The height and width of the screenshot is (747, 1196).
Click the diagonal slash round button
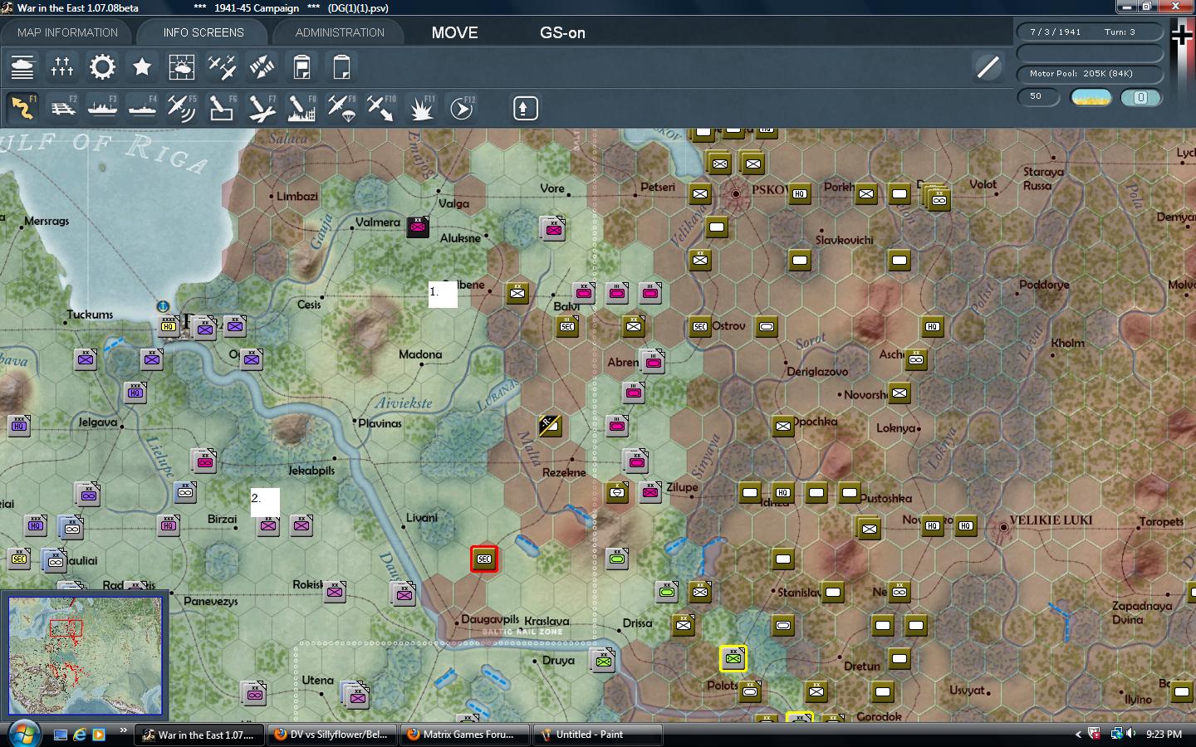988,67
